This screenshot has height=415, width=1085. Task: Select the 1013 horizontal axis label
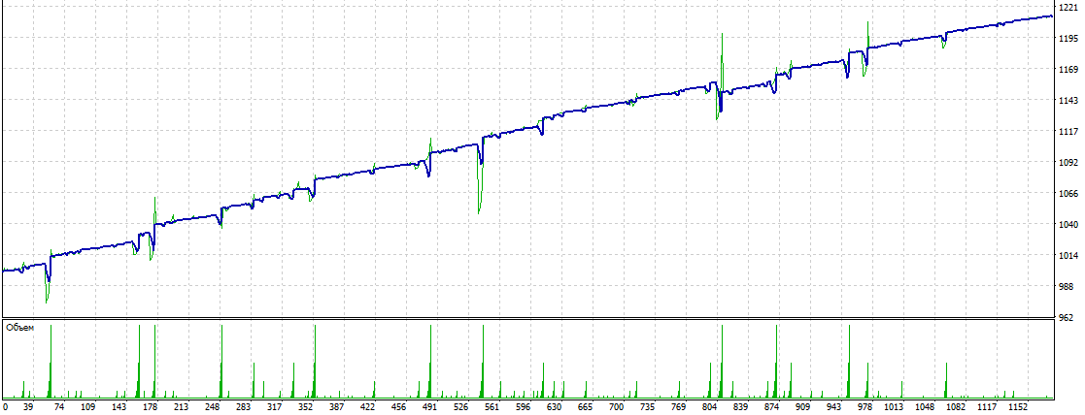click(x=895, y=407)
